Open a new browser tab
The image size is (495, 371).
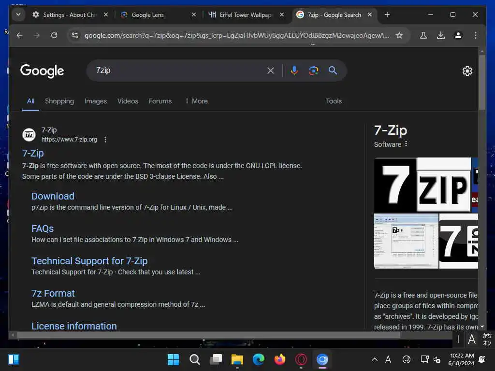tap(387, 15)
